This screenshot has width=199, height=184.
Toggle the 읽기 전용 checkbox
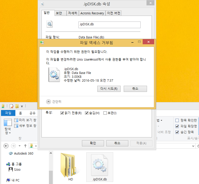[62, 113]
